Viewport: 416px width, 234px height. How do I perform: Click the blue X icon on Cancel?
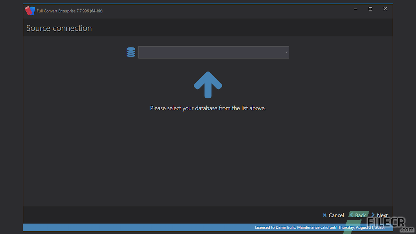point(325,215)
